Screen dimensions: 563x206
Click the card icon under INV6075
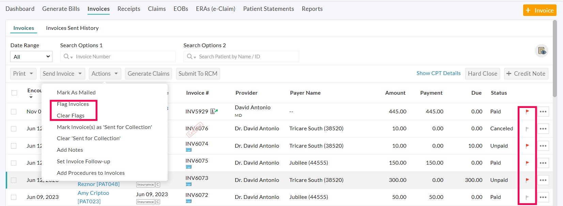[189, 167]
